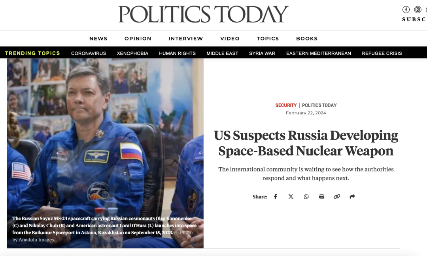
Task: Share article on X (Twitter)
Action: (x=291, y=196)
